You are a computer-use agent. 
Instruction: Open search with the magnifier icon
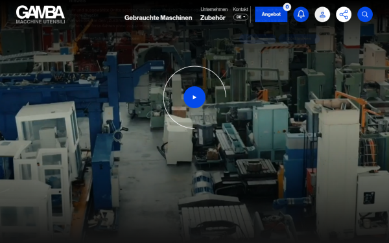365,14
